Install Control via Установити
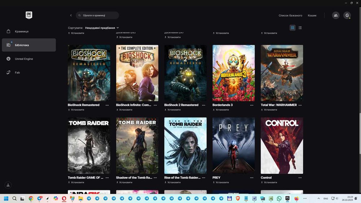The height and width of the screenshot is (203, 361). click(x=269, y=182)
